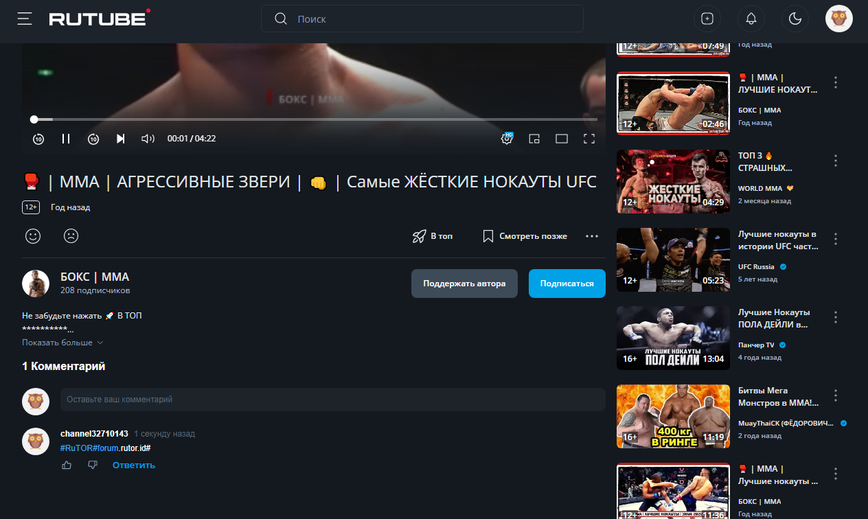Viewport: 868px width, 519px height.
Task: Add video to Смотреть позже
Action: (x=525, y=236)
